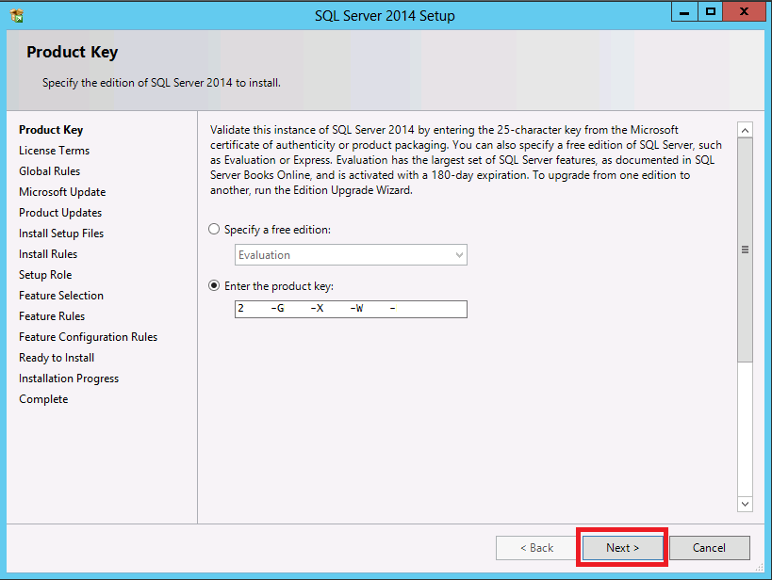Click the Installation Progress step
Screen dimensions: 772x580
pyautogui.click(x=69, y=379)
